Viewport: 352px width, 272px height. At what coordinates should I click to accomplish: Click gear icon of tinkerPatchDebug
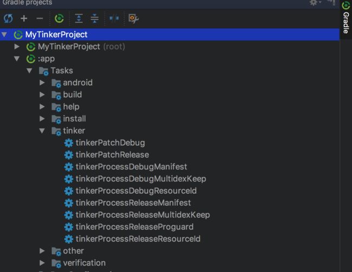(69, 143)
